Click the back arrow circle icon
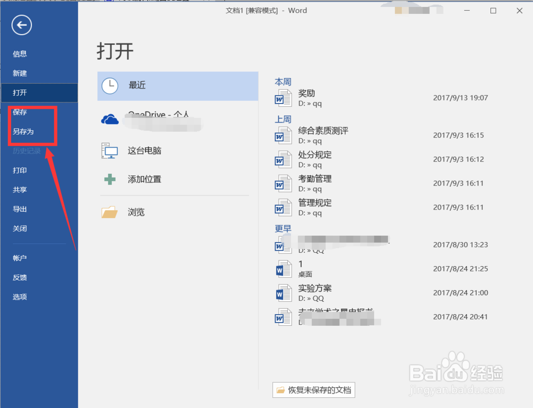Image resolution: width=533 pixels, height=408 pixels. pyautogui.click(x=22, y=25)
